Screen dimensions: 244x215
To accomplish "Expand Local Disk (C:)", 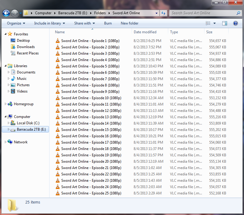I will click(x=8, y=123).
